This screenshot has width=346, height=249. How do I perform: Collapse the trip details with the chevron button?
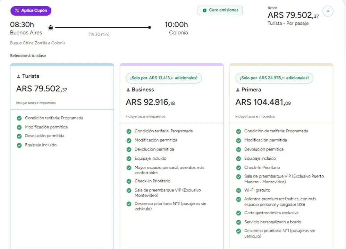pyautogui.click(x=328, y=11)
